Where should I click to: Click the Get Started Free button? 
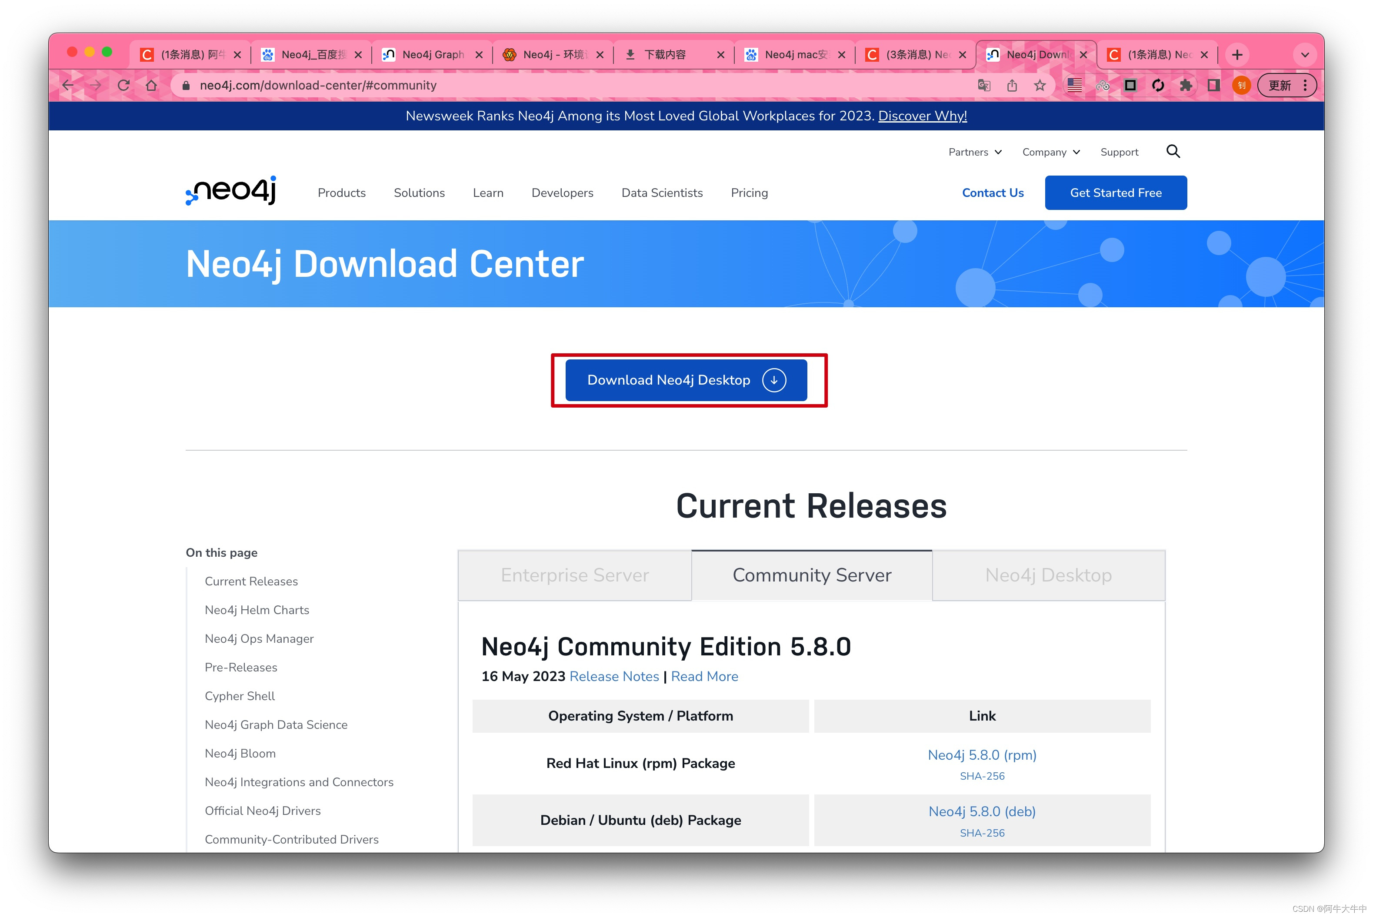tap(1116, 193)
